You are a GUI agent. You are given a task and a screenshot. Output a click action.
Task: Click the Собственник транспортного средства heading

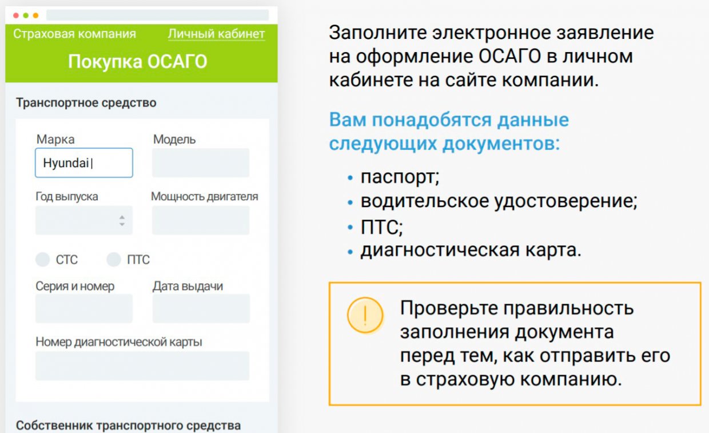(129, 426)
